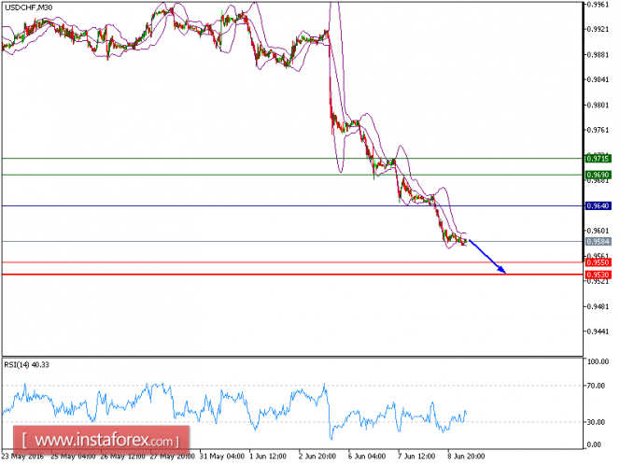
Task: Click the 100.00 RSI scale value
Action: coord(599,361)
